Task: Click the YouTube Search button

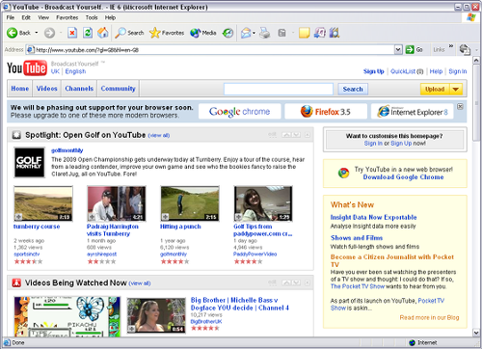Action: [x=353, y=89]
